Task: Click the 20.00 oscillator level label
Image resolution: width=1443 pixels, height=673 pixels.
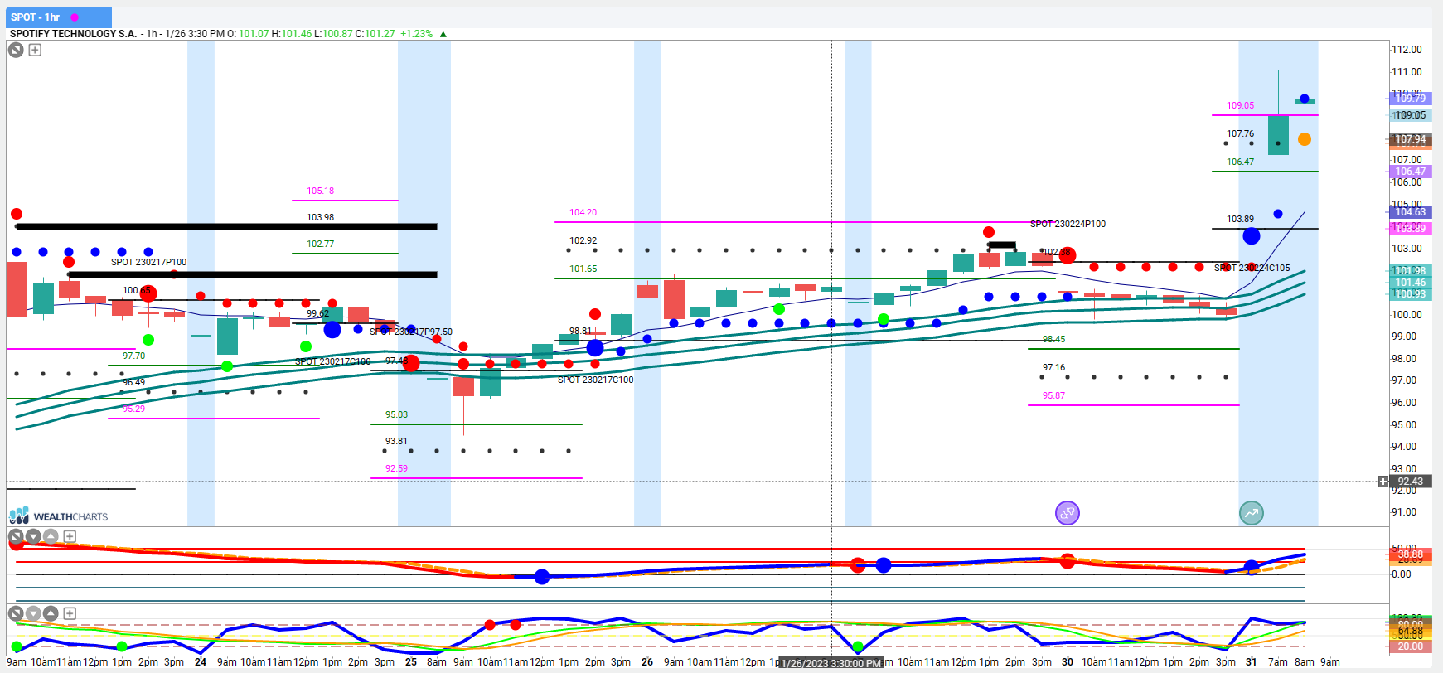Action: (x=1410, y=646)
